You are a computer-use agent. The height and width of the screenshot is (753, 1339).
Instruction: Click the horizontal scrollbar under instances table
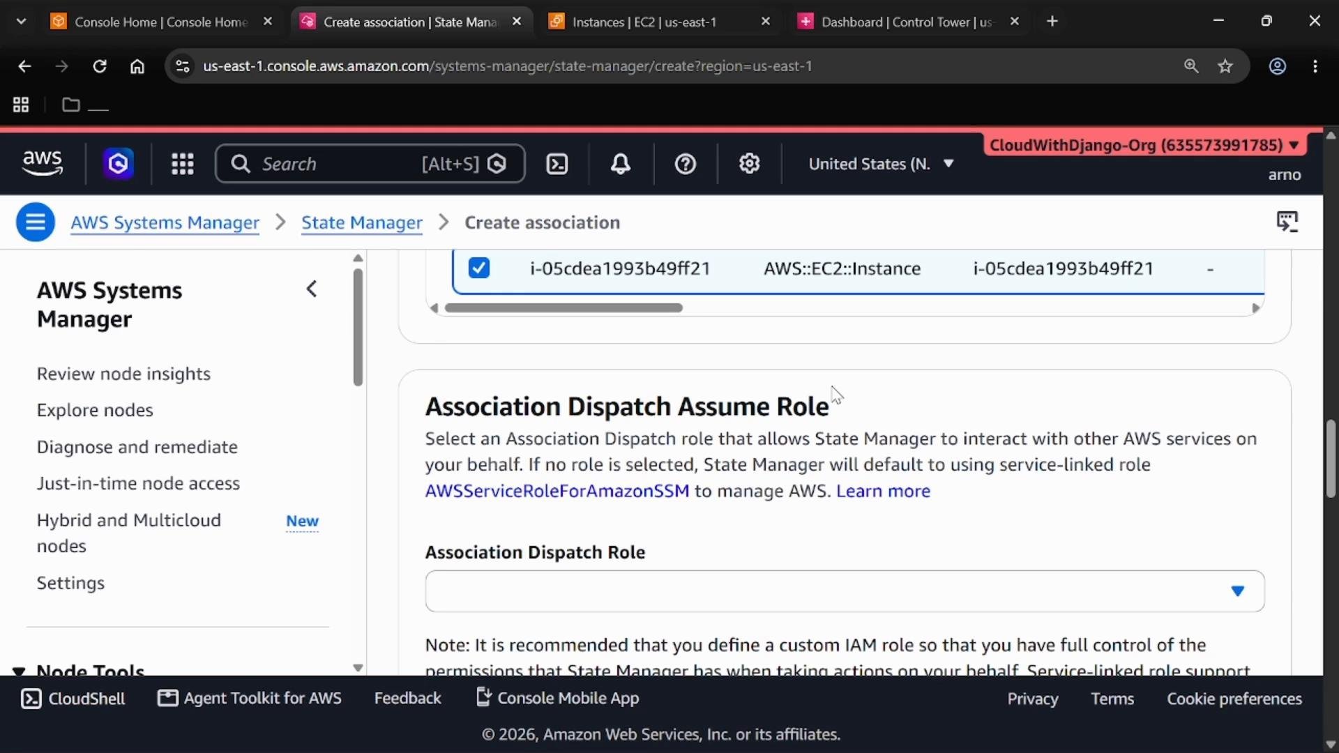click(x=563, y=307)
